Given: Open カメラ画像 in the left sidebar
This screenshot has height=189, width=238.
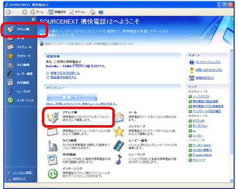Looking at the screenshot, I should coord(19,65).
